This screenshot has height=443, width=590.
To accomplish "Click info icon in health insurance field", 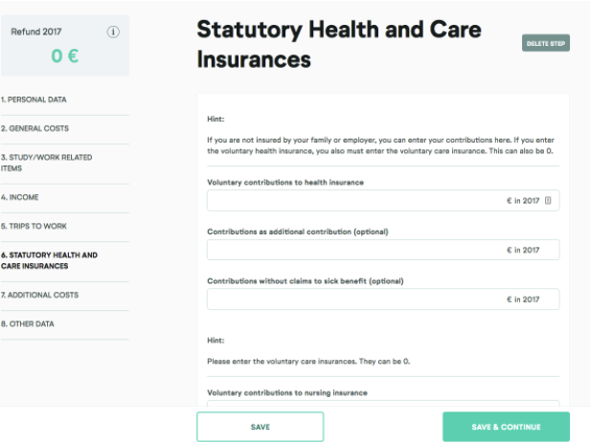I will (x=548, y=201).
